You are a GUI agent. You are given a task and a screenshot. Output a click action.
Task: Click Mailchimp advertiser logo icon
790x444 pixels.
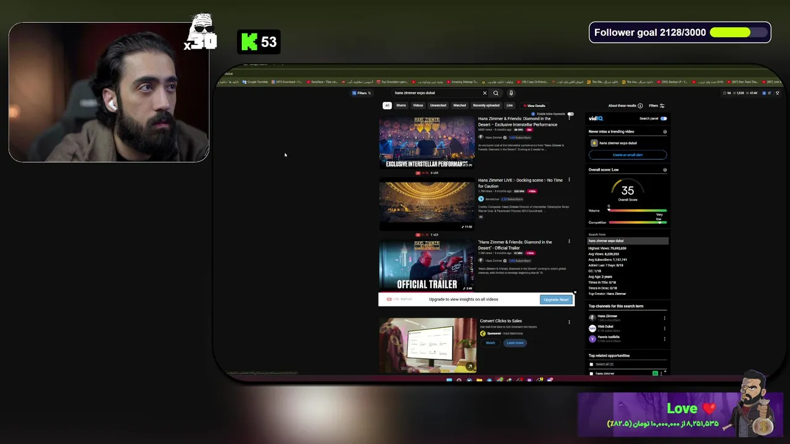(x=483, y=334)
